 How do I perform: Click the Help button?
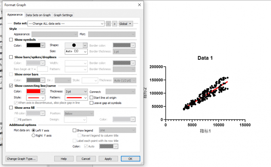pyautogui.click(x=64, y=159)
